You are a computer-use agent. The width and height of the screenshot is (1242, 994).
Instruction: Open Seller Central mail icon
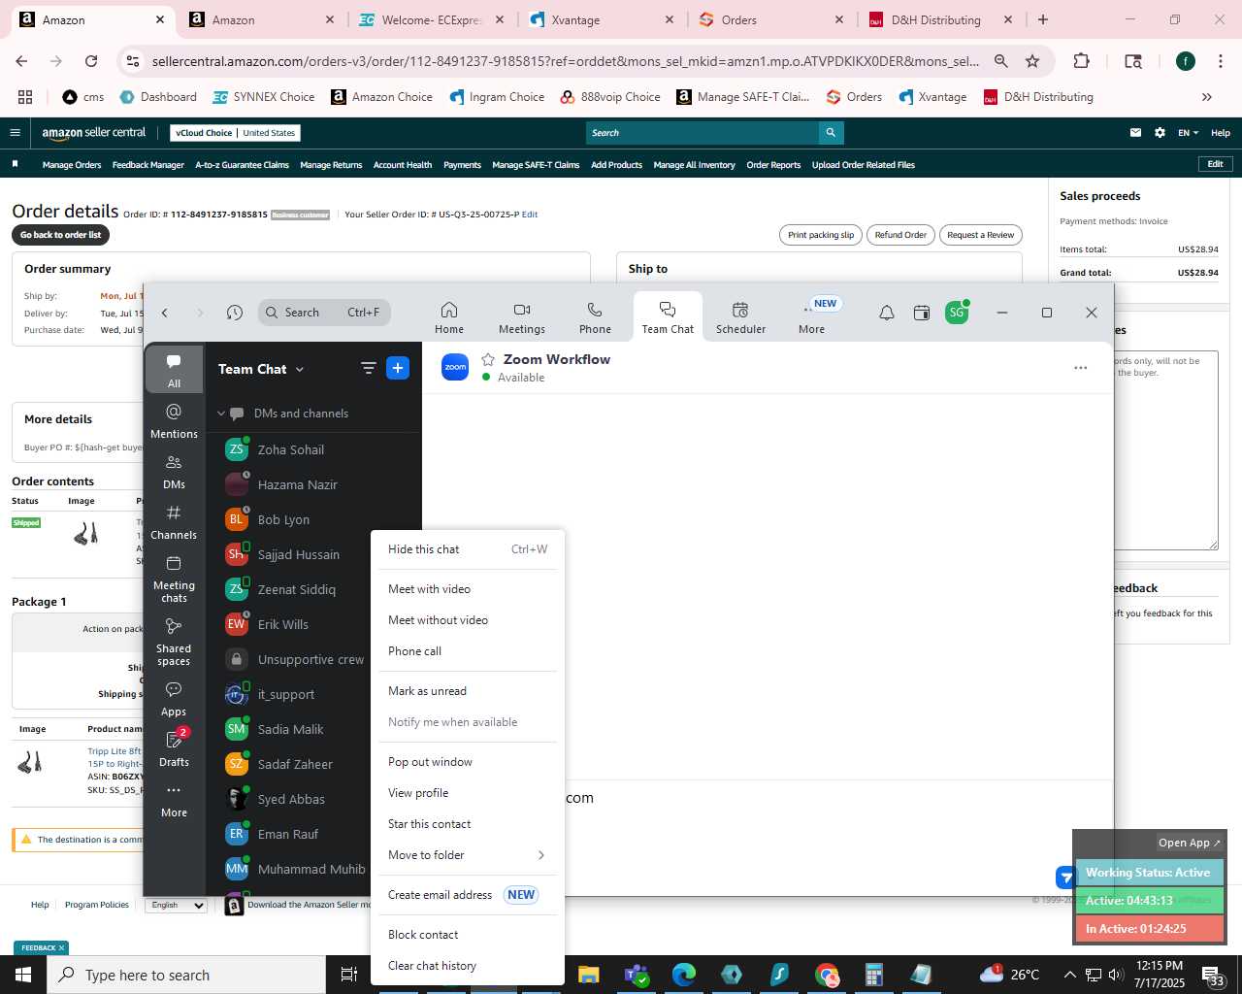[1135, 133]
